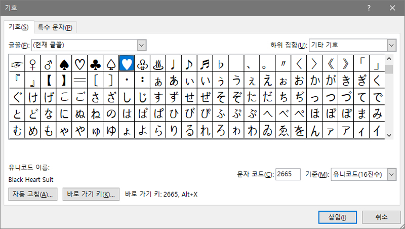Switch to the 특수 문자(P) tab

55,27
